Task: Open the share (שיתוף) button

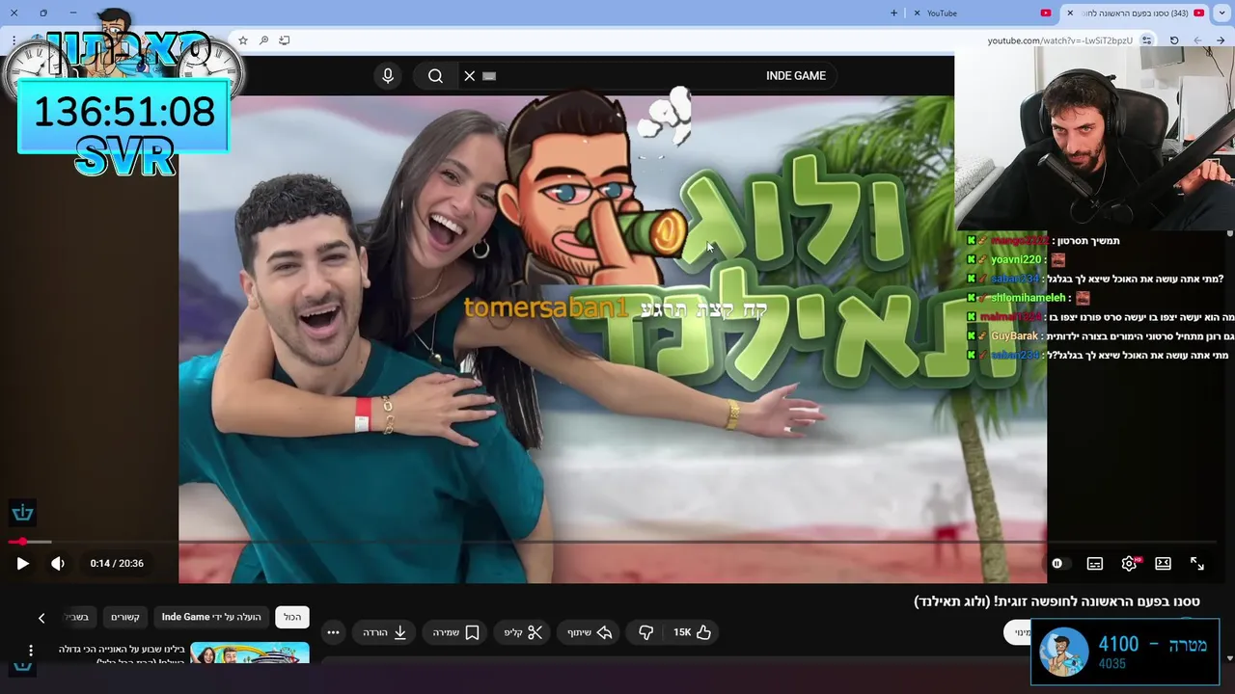Action: (x=590, y=632)
